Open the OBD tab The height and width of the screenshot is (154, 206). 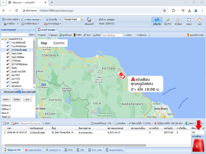click(81, 150)
